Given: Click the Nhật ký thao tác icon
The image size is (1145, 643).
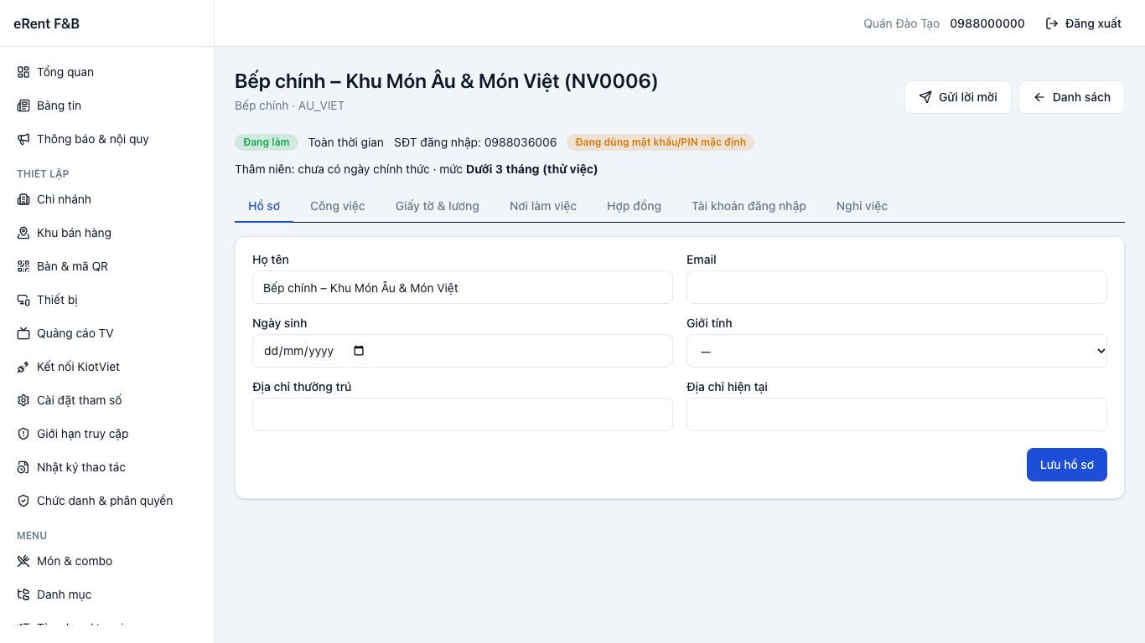Looking at the screenshot, I should tap(23, 467).
